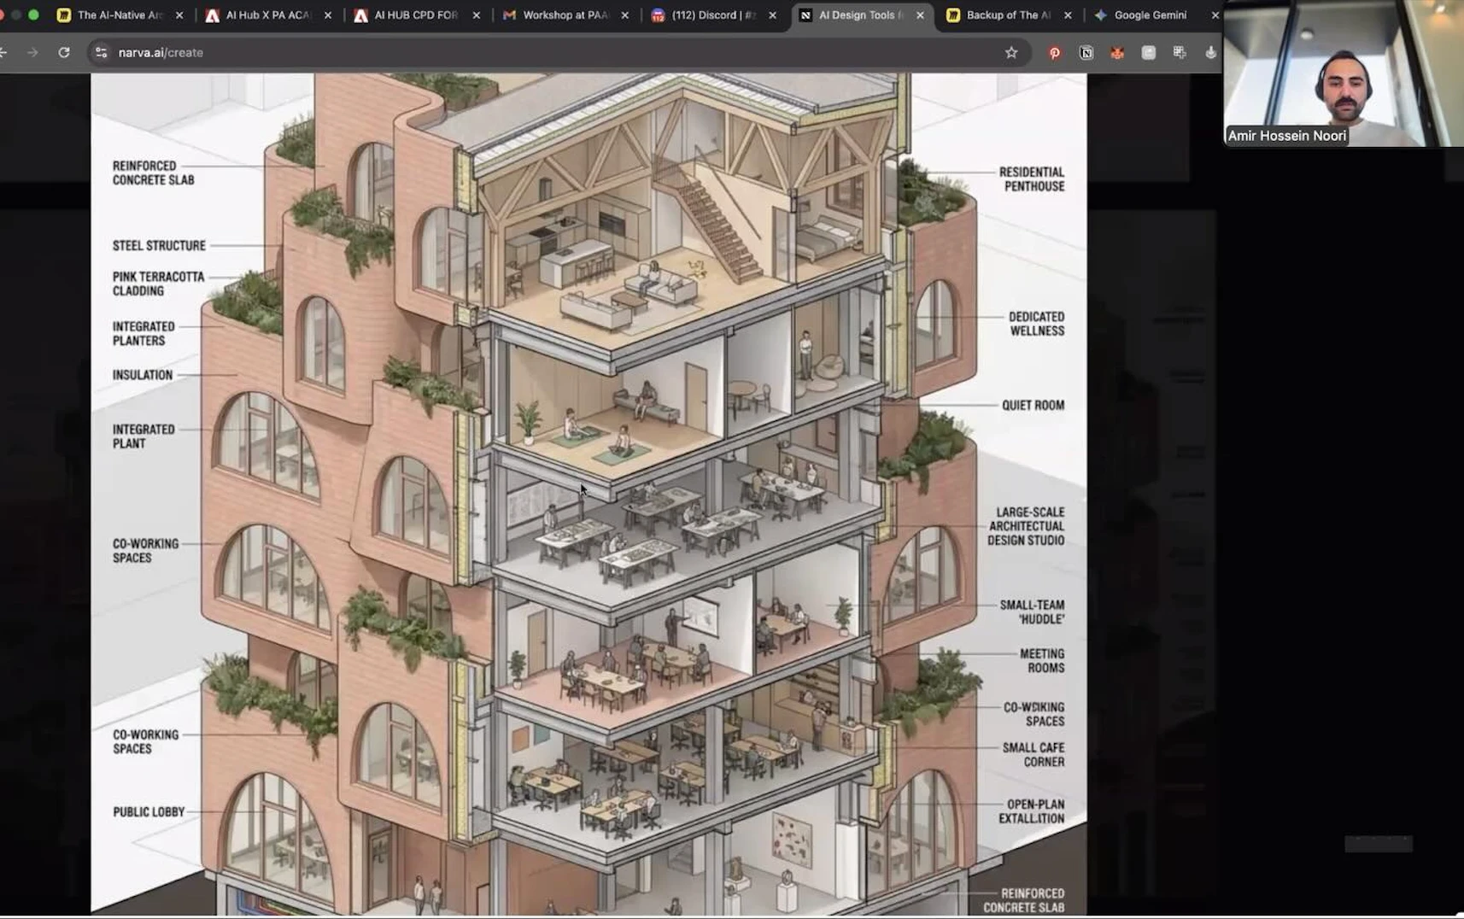1464x919 pixels.
Task: Open the Discord tab
Action: [x=712, y=15]
